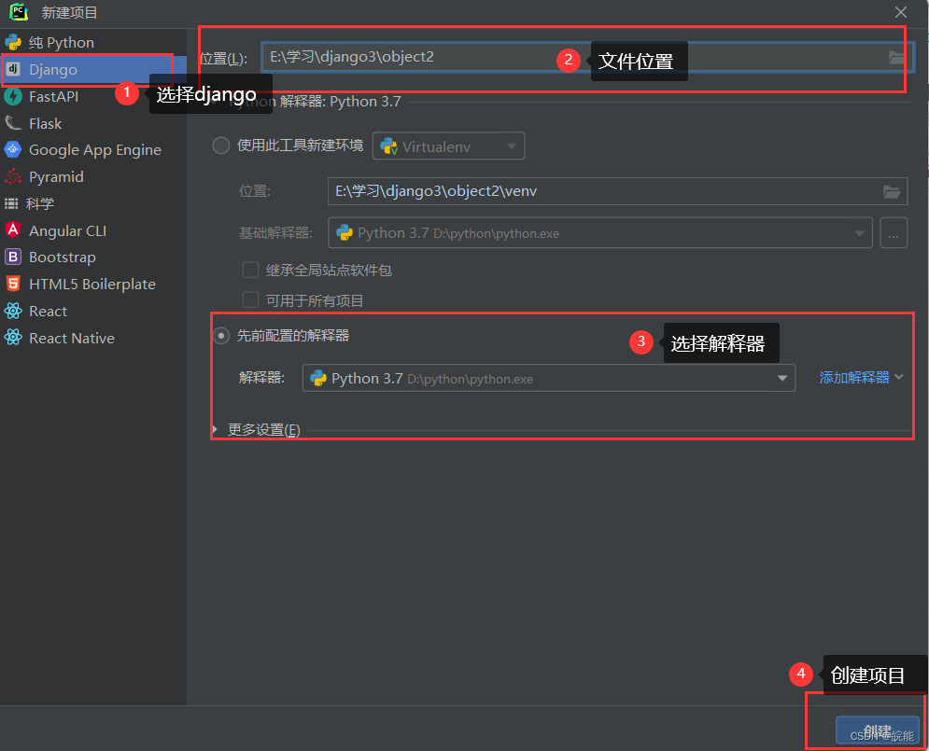Click the HTML5 Boilerplate shield icon
Viewport: 929px width, 751px height.
coord(13,284)
